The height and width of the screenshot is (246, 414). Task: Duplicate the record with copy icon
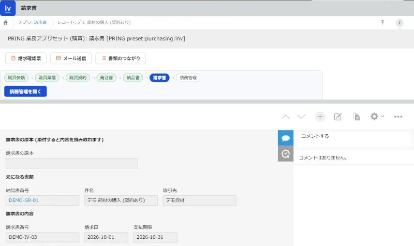click(356, 117)
